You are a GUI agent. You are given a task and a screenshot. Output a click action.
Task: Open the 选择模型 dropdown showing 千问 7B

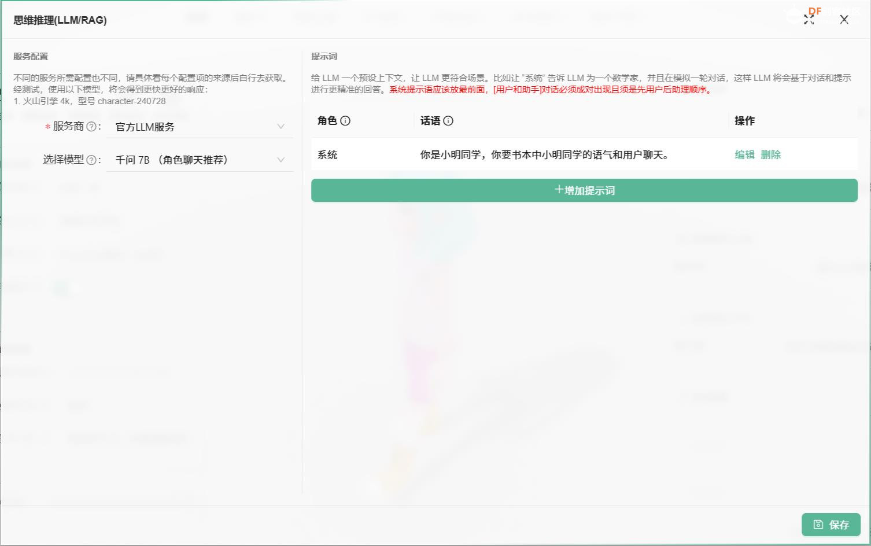[200, 160]
